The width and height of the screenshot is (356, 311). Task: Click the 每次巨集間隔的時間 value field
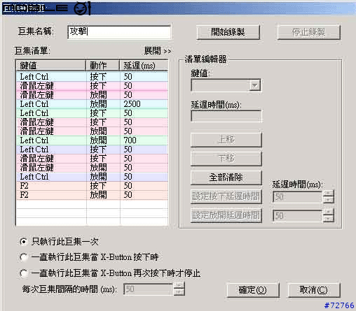click(x=149, y=289)
